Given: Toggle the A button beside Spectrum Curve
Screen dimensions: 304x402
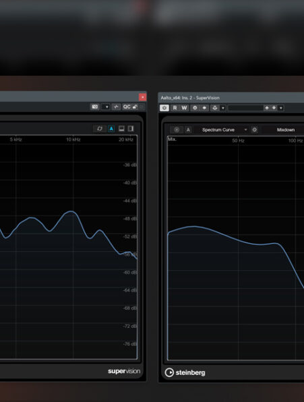Looking at the screenshot, I should 188,130.
